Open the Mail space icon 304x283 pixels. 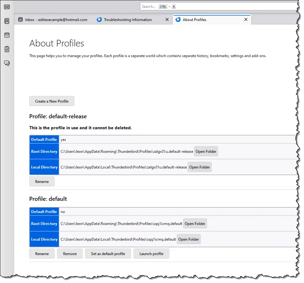point(7,7)
